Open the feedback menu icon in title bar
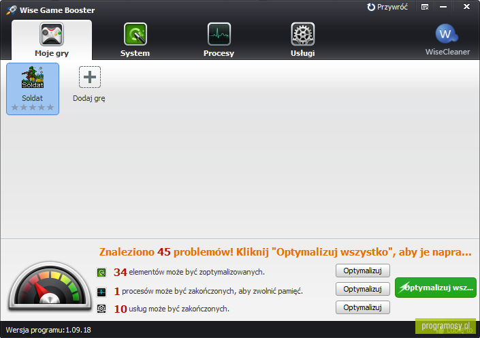The image size is (480, 338). tap(425, 7)
